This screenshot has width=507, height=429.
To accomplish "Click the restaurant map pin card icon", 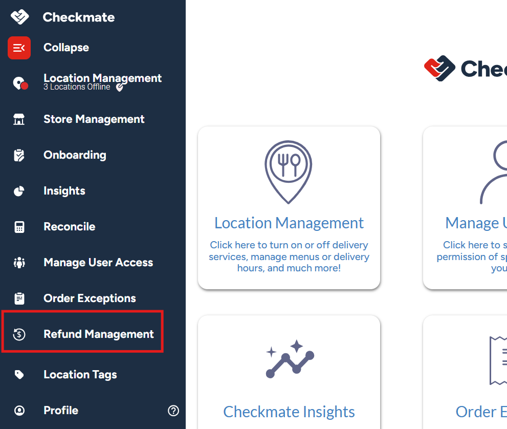I will point(288,172).
